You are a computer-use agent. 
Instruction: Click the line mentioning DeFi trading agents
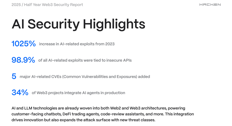[103, 114]
